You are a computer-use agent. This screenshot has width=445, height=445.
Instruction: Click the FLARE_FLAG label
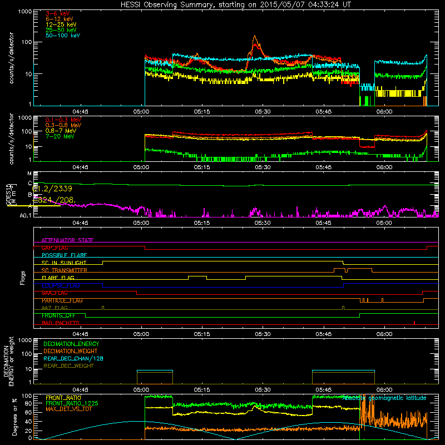[58, 278]
